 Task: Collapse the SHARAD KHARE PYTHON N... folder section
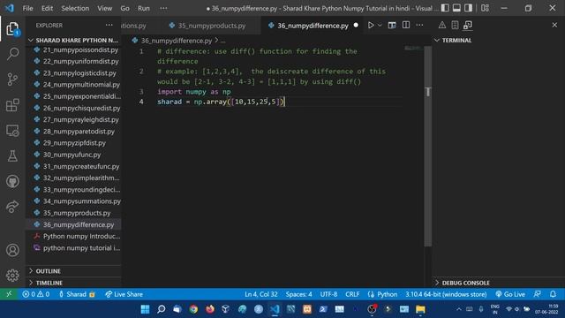click(74, 40)
